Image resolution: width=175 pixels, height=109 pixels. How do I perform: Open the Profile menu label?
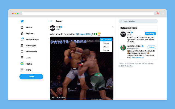pos(29,64)
